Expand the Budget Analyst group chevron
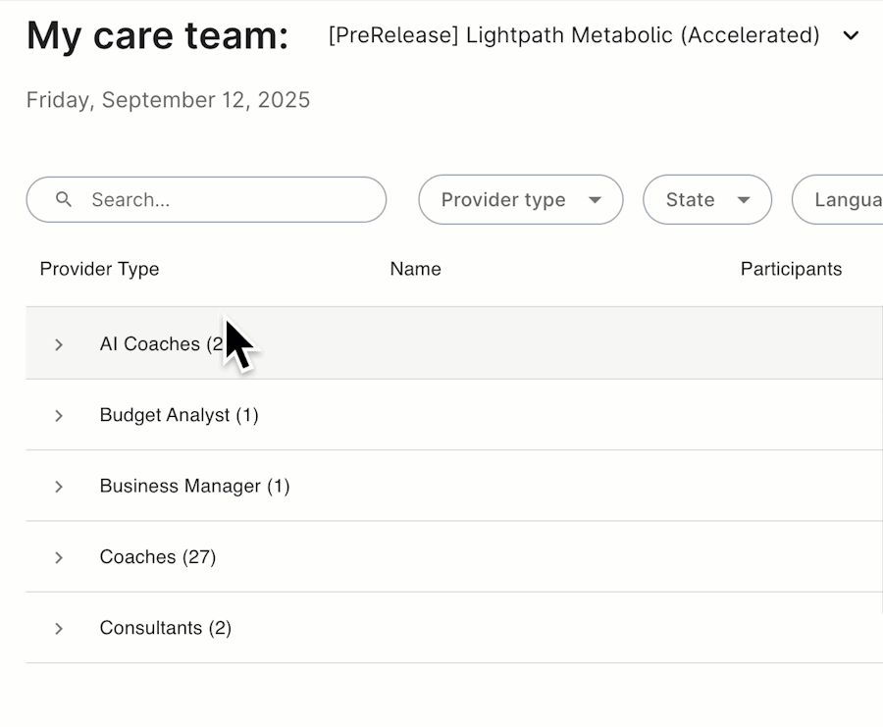The width and height of the screenshot is (883, 727). pos(59,416)
